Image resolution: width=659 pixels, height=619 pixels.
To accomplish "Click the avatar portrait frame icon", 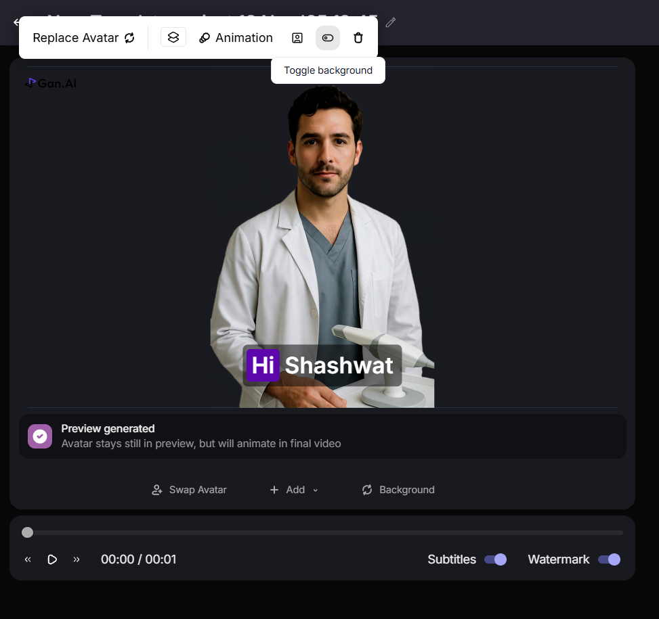I will [x=297, y=38].
